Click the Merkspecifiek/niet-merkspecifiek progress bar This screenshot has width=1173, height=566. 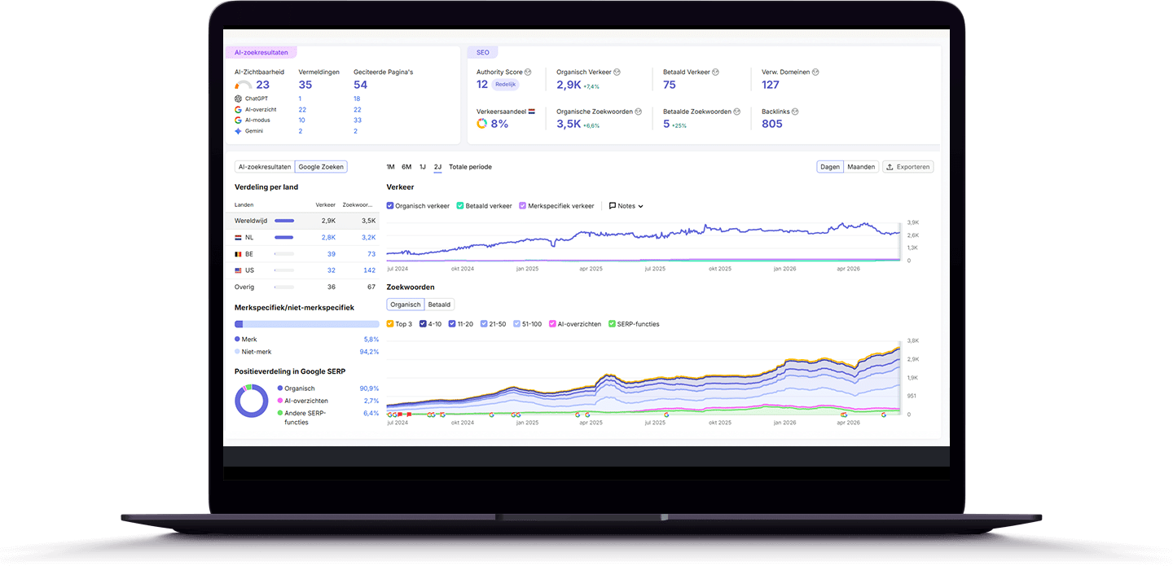[x=306, y=324]
